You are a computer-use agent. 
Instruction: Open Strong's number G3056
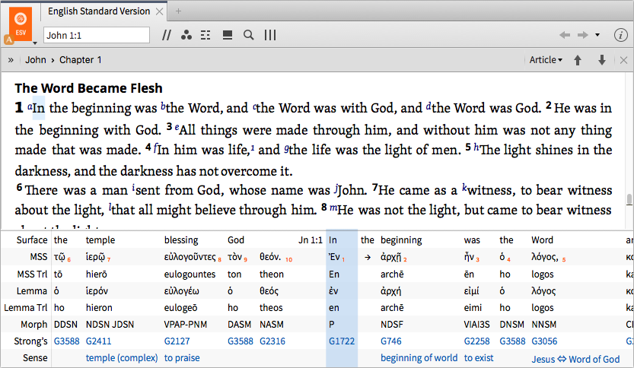click(544, 341)
